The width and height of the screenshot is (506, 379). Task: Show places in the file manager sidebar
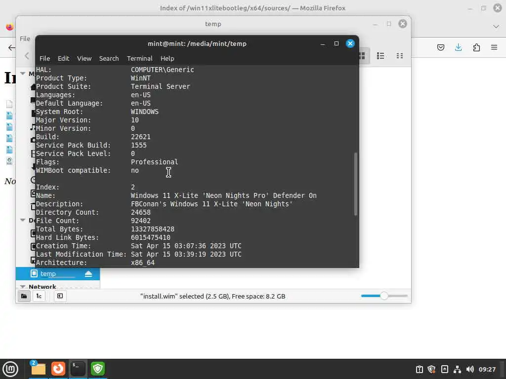coord(24,296)
